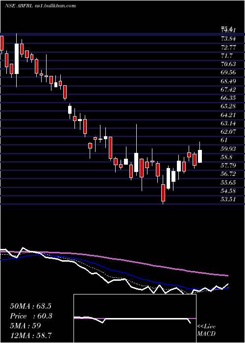Click the <<Live MACD label
245x343 pixels.
click(x=206, y=330)
